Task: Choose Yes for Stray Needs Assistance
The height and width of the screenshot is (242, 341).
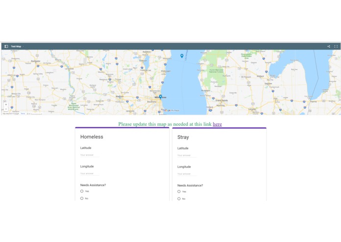Action: [x=179, y=192]
